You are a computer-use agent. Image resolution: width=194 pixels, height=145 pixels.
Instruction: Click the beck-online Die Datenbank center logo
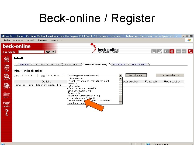pyautogui.click(x=105, y=48)
